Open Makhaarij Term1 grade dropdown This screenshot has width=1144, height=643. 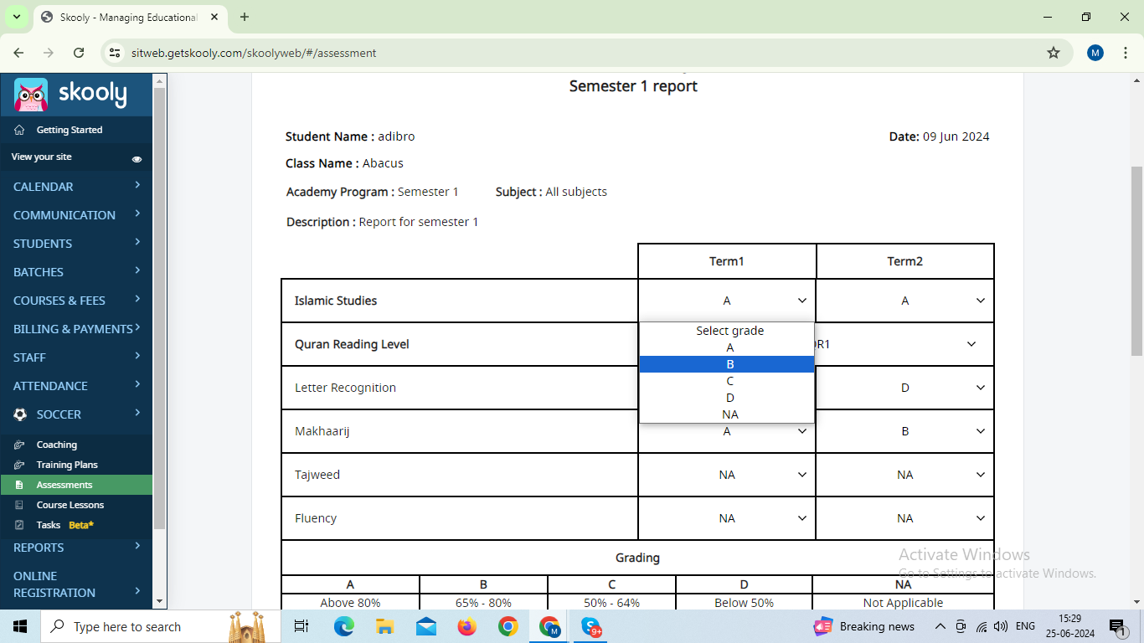point(727,432)
